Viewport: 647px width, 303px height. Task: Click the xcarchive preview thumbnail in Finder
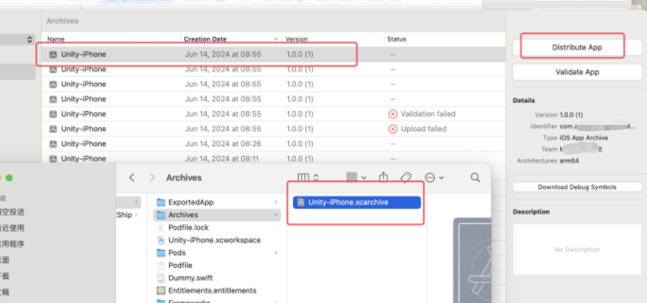[472, 260]
